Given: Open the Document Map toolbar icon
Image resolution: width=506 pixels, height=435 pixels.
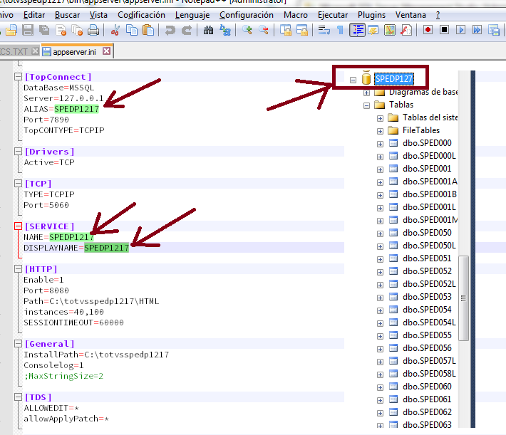Looking at the screenshot, I should click(x=390, y=31).
